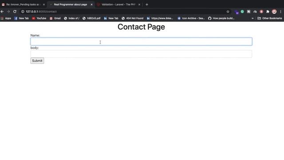Focus the Name input field
This screenshot has height=160, width=284.
click(x=141, y=41)
